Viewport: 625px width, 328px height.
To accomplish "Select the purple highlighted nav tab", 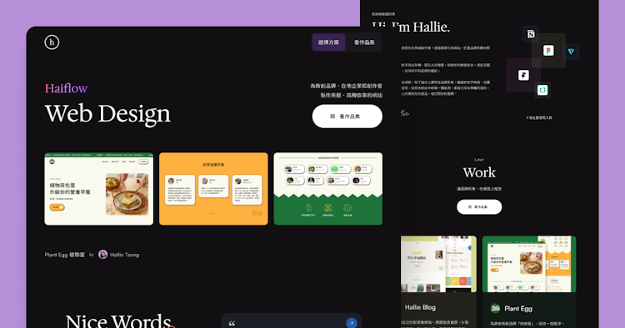I will pos(328,42).
